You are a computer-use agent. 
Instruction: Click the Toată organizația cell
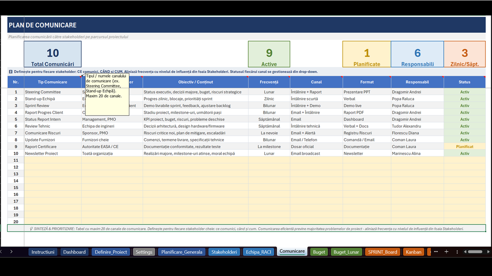point(112,153)
